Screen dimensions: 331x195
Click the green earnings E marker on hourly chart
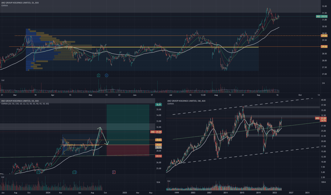(x=98, y=75)
